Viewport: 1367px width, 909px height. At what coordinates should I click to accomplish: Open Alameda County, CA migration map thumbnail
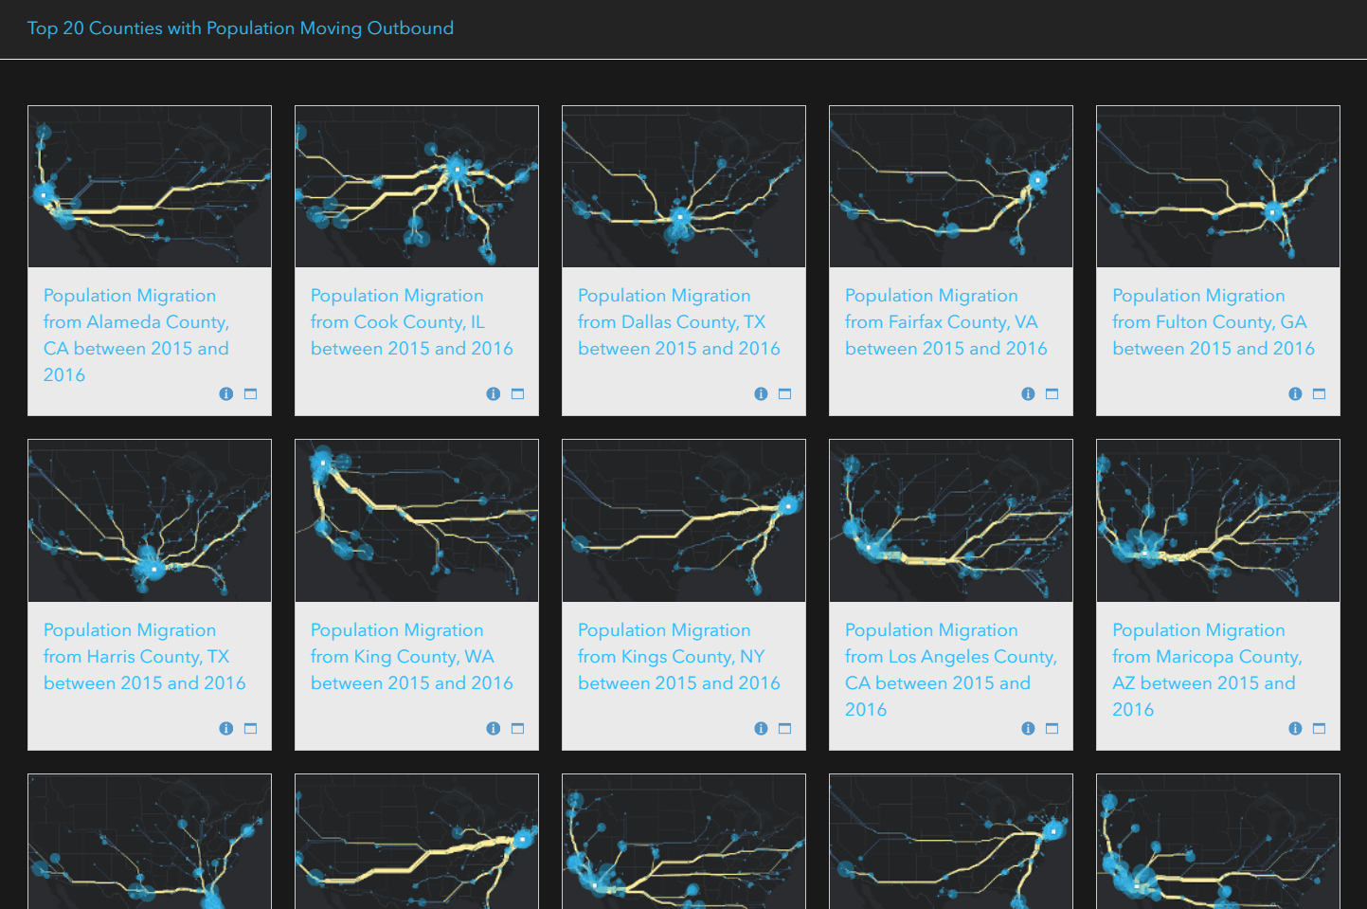tap(150, 187)
